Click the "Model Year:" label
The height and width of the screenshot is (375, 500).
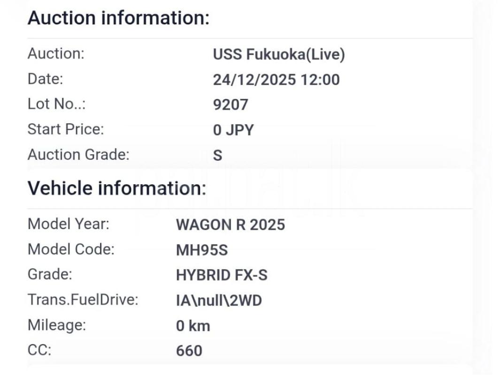[69, 224]
